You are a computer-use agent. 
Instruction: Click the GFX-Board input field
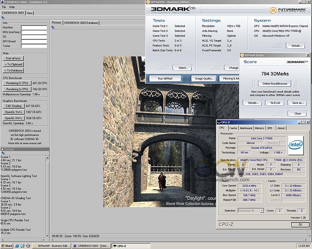click(x=34, y=41)
